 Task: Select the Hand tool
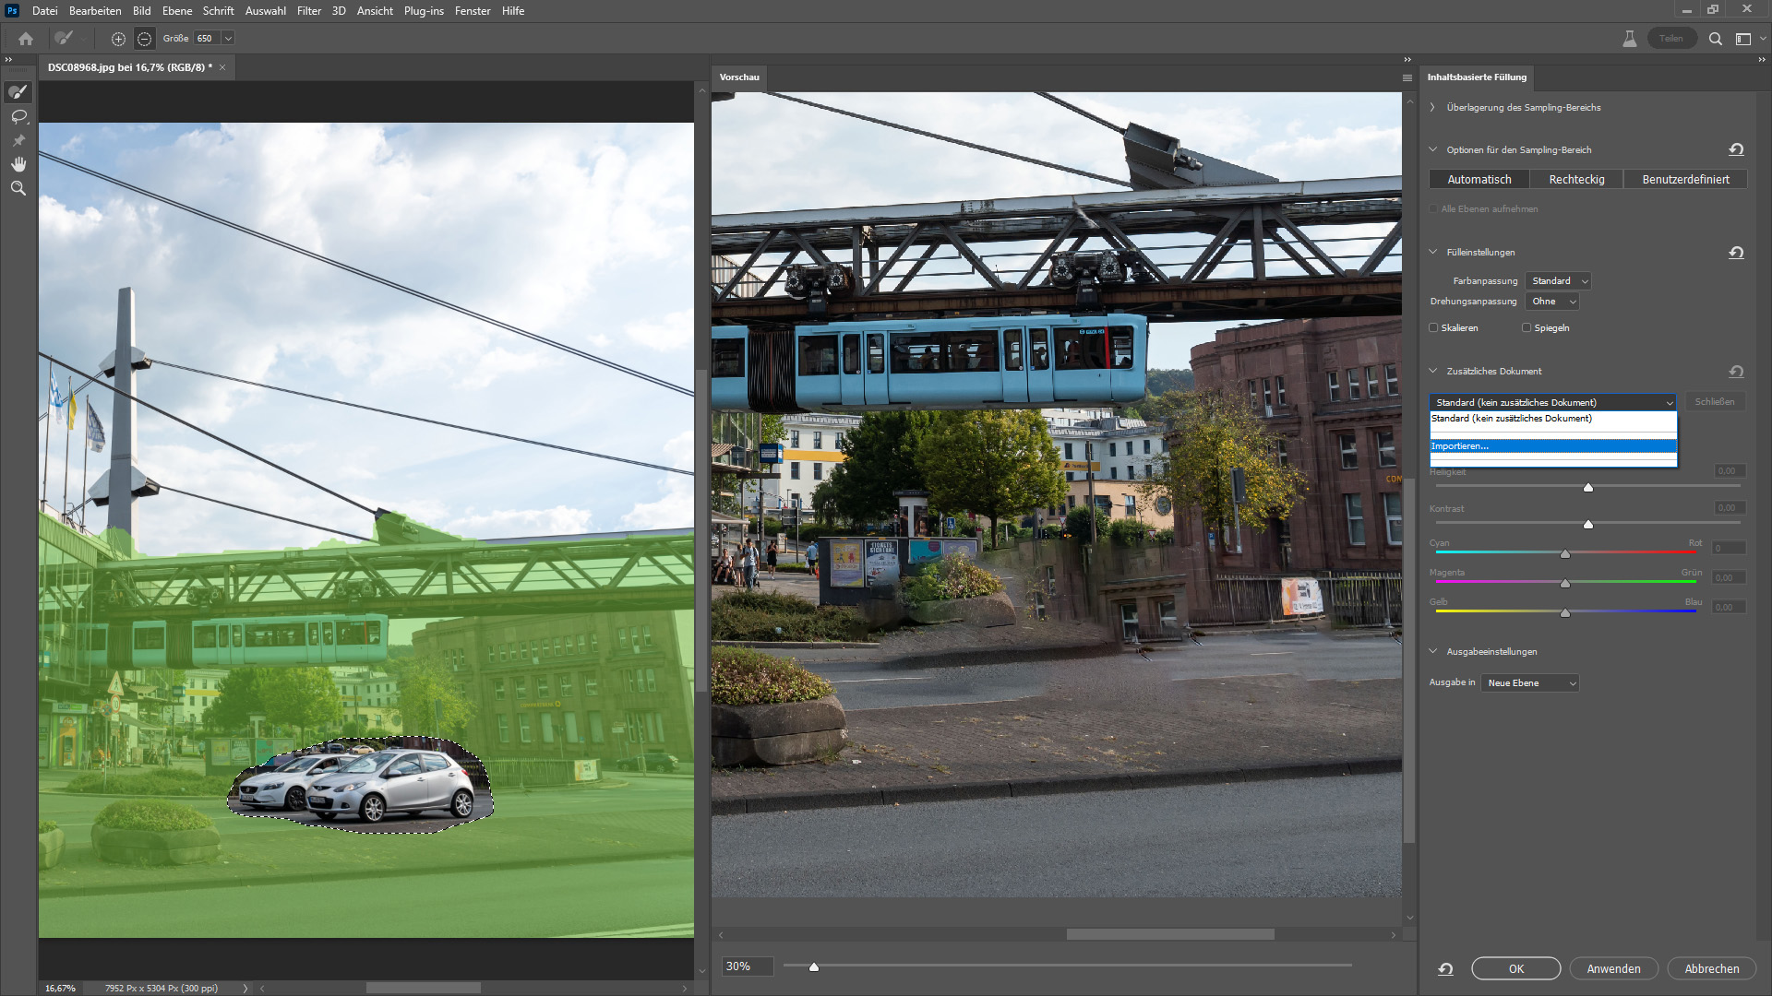[x=18, y=164]
